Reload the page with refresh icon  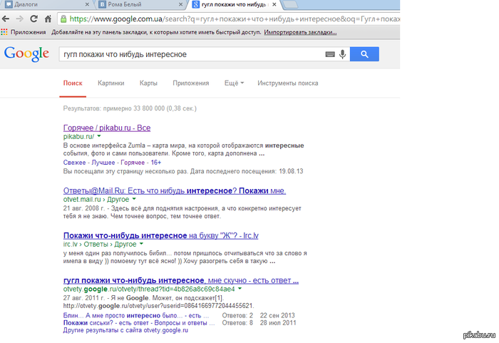[x=34, y=19]
